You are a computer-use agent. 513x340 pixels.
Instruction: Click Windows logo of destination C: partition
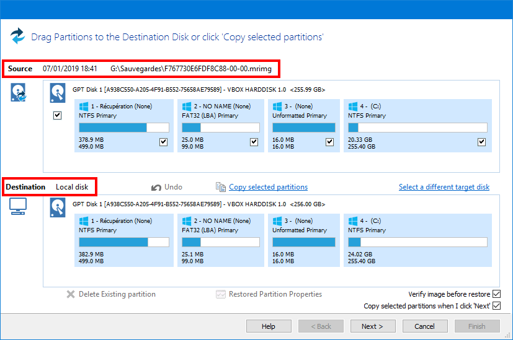(353, 221)
